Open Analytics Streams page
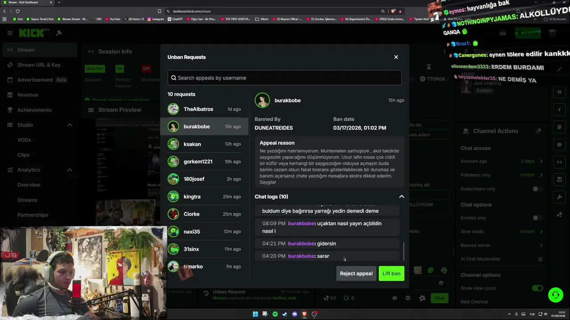This screenshot has height=320, width=570. point(27,200)
